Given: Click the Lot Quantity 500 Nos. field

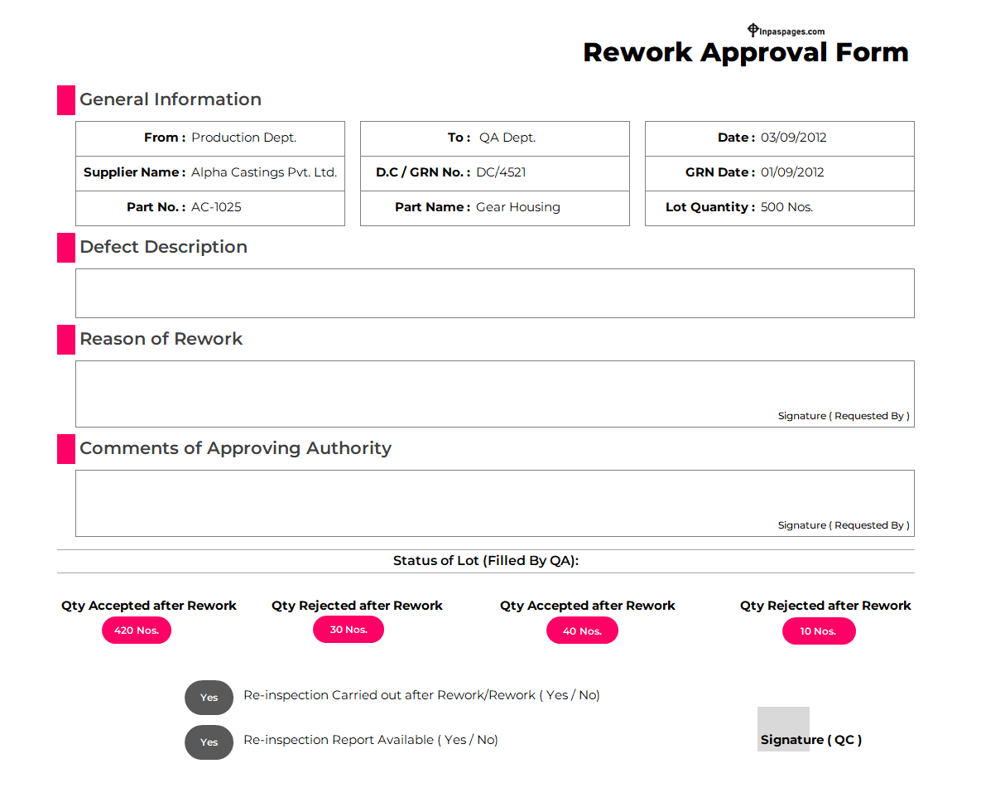Looking at the screenshot, I should [786, 208].
